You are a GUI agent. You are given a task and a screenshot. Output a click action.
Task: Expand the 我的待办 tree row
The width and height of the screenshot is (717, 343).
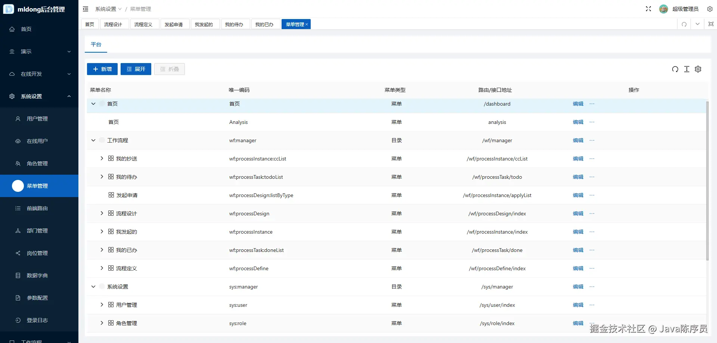tap(102, 177)
